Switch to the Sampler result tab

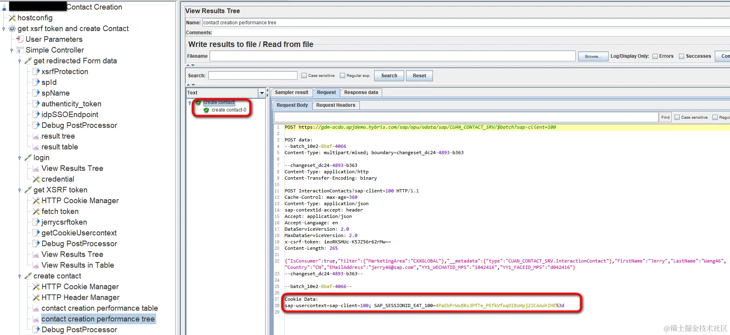(x=292, y=92)
